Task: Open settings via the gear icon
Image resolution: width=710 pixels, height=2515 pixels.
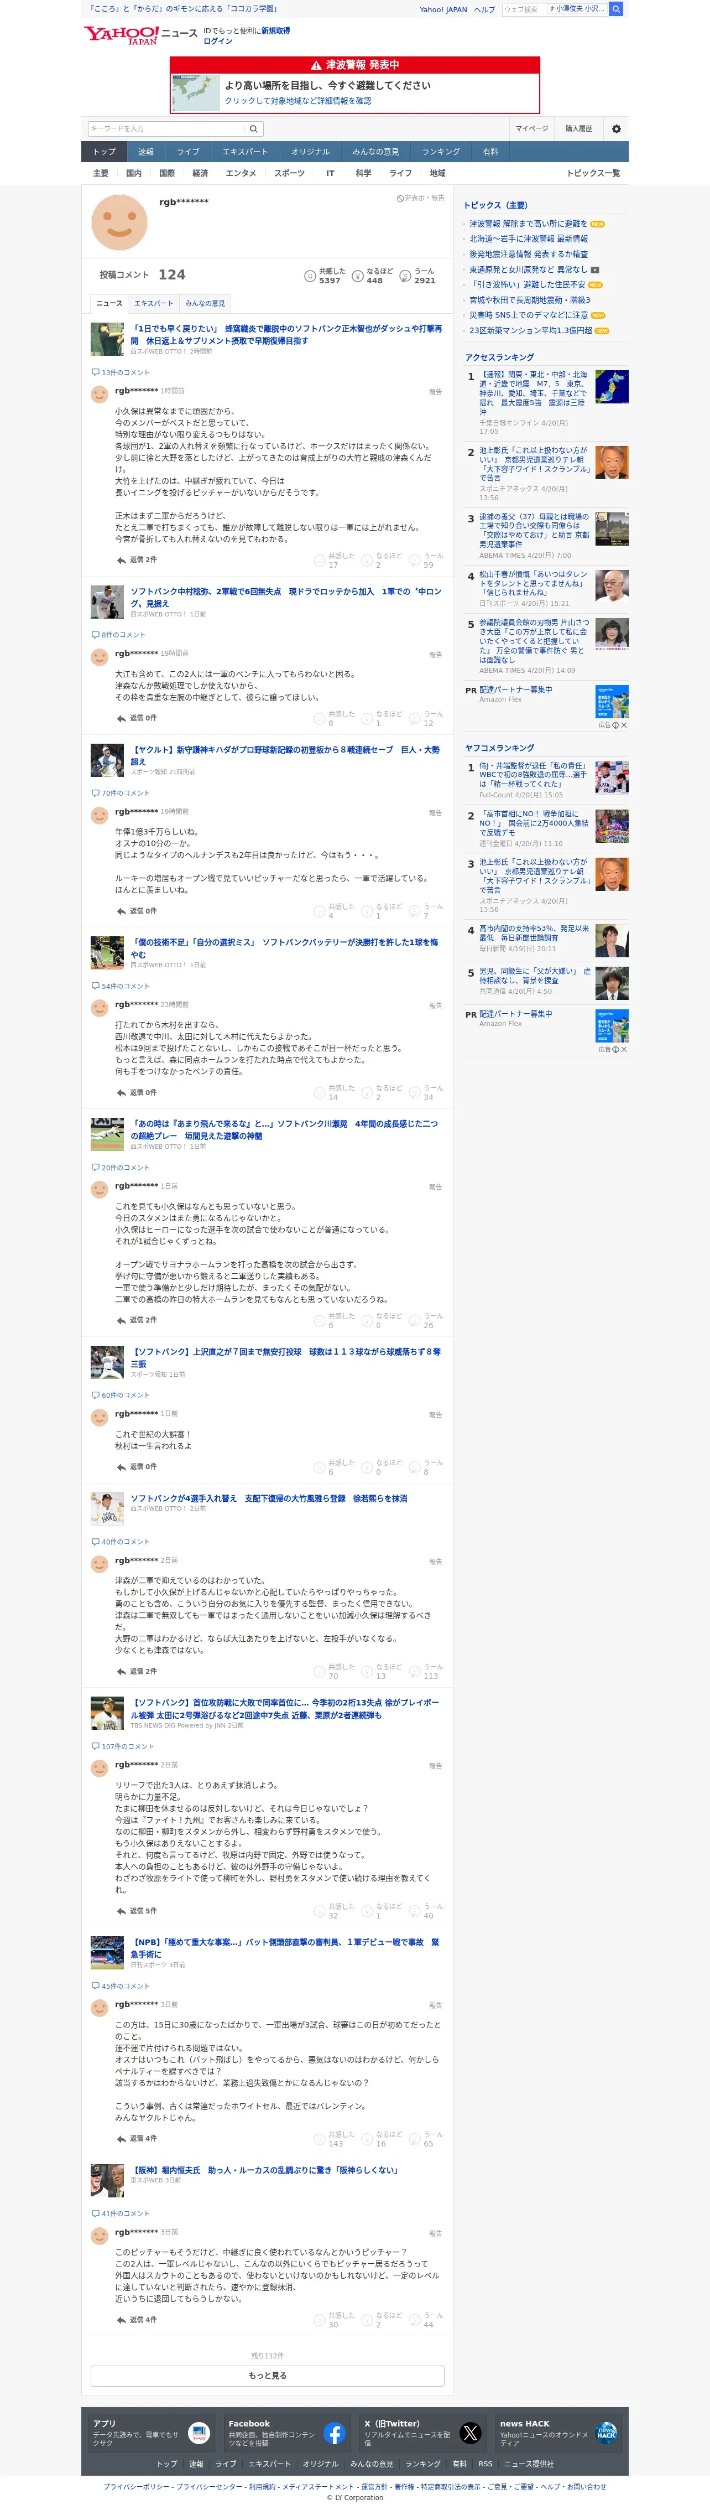Action: pos(617,129)
